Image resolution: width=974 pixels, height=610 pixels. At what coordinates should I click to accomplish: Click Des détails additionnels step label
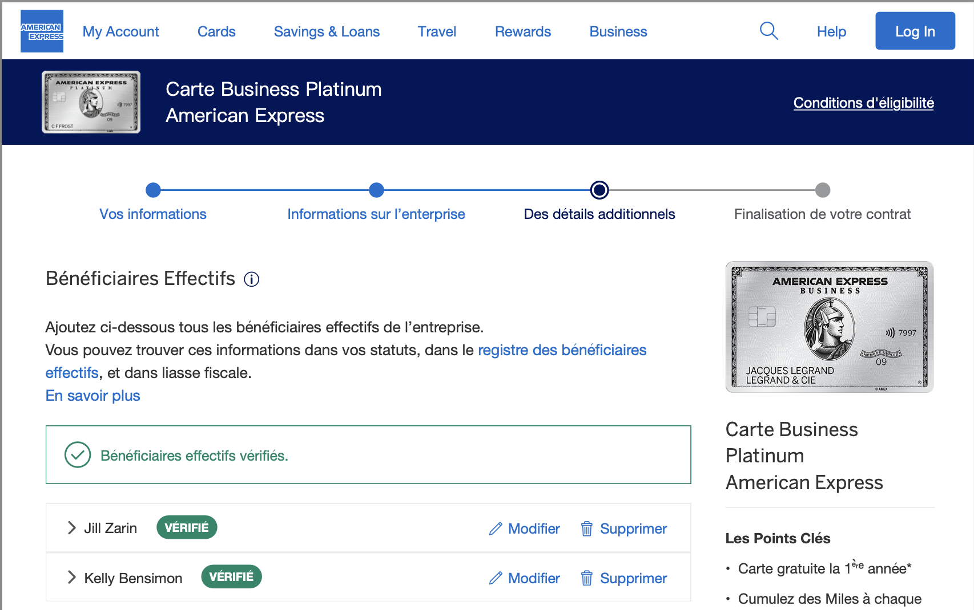599,214
